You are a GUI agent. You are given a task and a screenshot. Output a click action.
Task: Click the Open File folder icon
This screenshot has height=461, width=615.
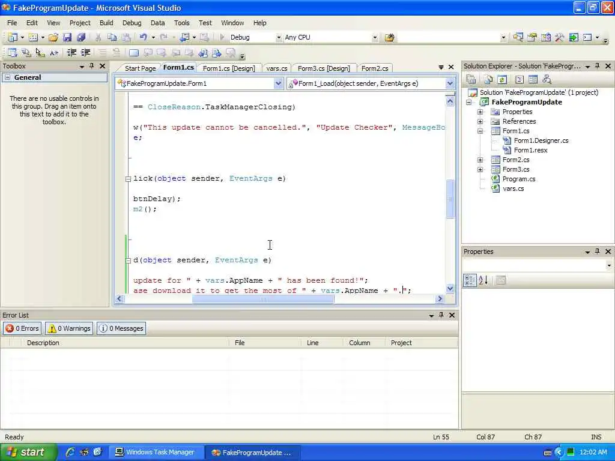click(x=53, y=37)
